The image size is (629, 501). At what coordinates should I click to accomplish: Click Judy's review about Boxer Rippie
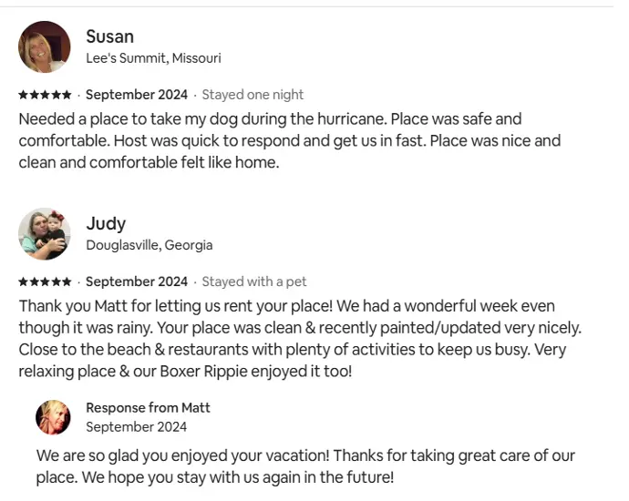click(x=300, y=339)
